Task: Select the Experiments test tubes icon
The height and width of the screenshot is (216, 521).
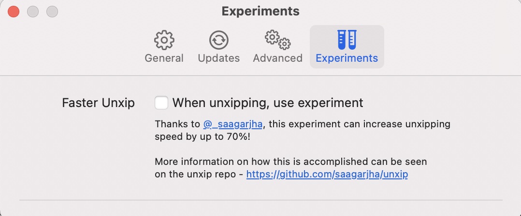Action: [x=347, y=40]
